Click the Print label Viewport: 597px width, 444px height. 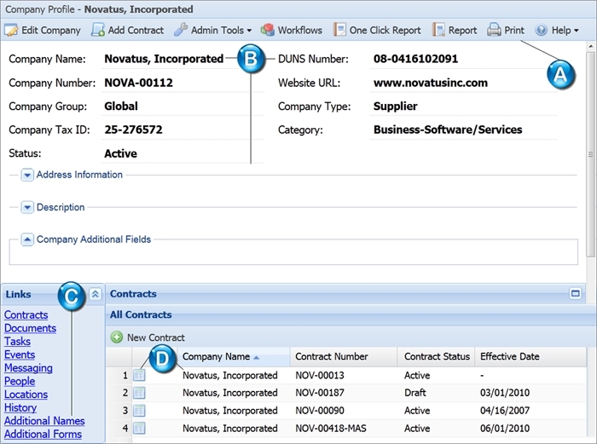pos(514,30)
